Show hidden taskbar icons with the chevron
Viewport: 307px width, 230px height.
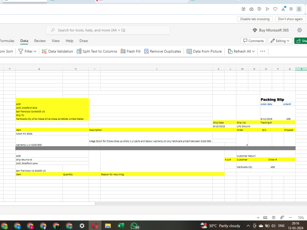pos(248,226)
